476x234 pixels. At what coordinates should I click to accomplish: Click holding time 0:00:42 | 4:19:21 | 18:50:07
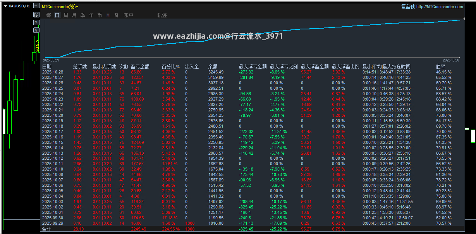tap(388, 218)
